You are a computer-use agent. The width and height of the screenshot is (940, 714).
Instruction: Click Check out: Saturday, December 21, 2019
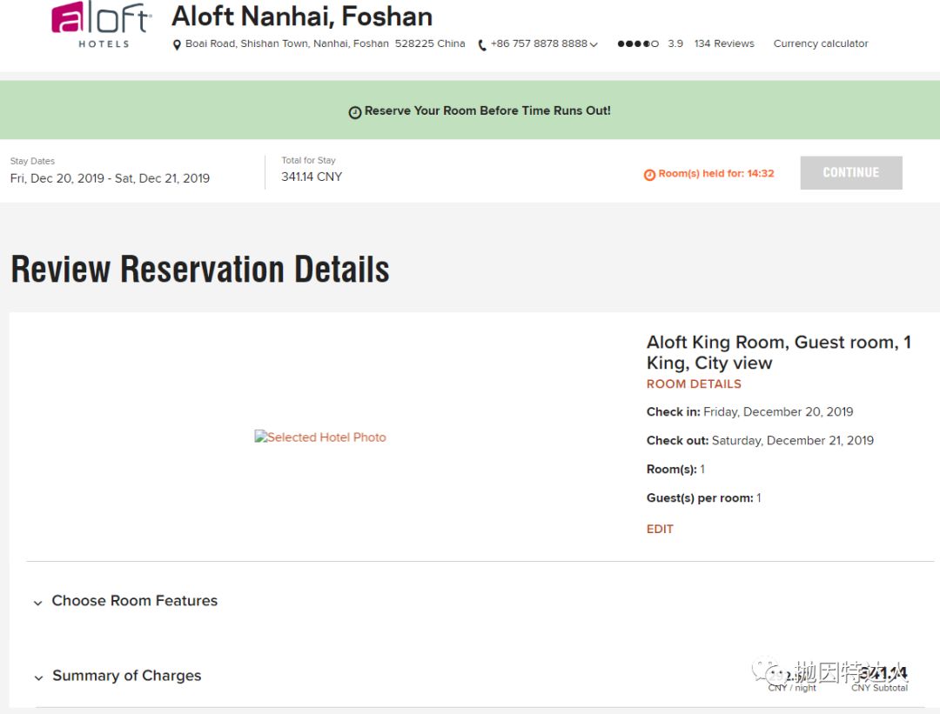point(760,441)
